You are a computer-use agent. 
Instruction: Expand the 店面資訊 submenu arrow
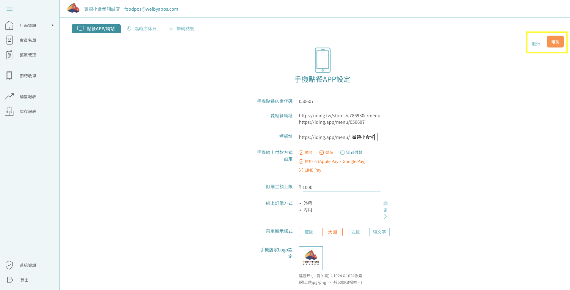click(x=53, y=25)
